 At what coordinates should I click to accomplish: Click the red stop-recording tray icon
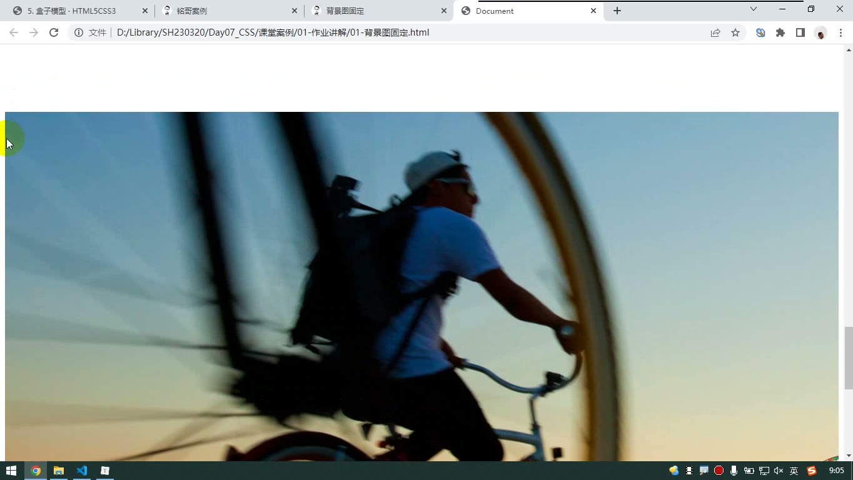719,471
